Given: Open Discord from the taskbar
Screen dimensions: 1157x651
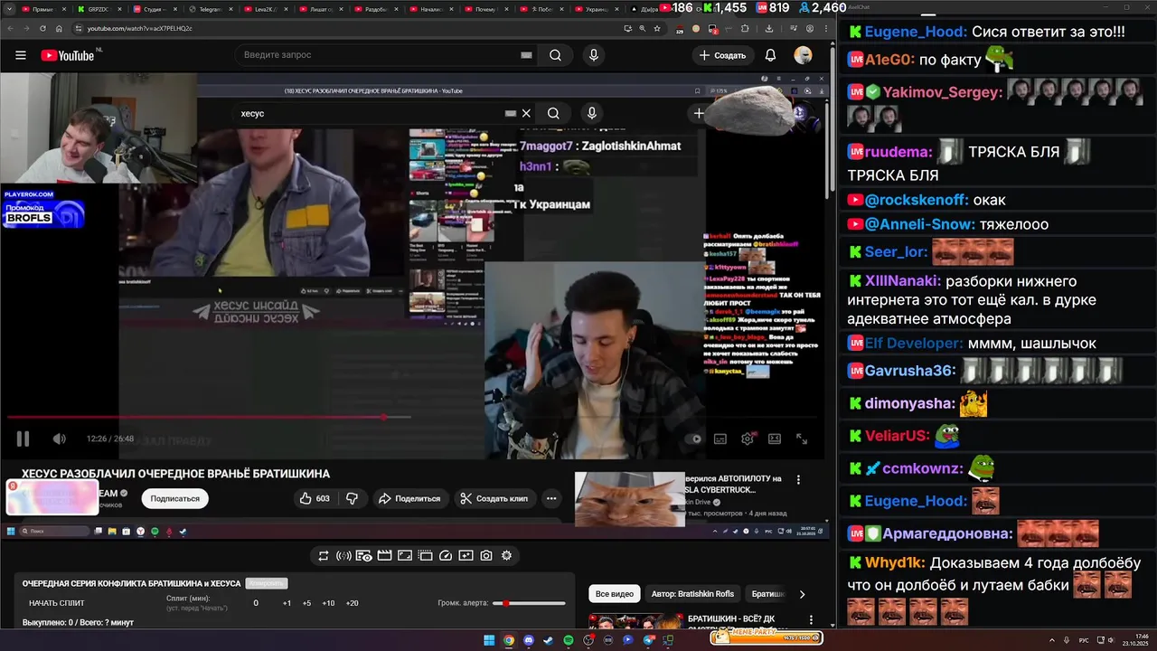Looking at the screenshot, I should coord(529,640).
